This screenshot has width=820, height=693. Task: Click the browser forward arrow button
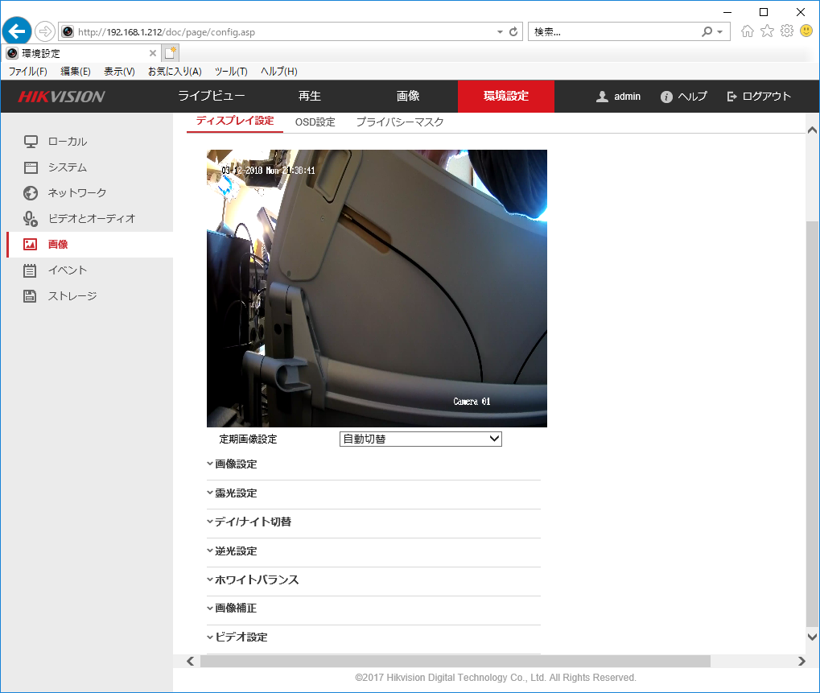pos(46,32)
